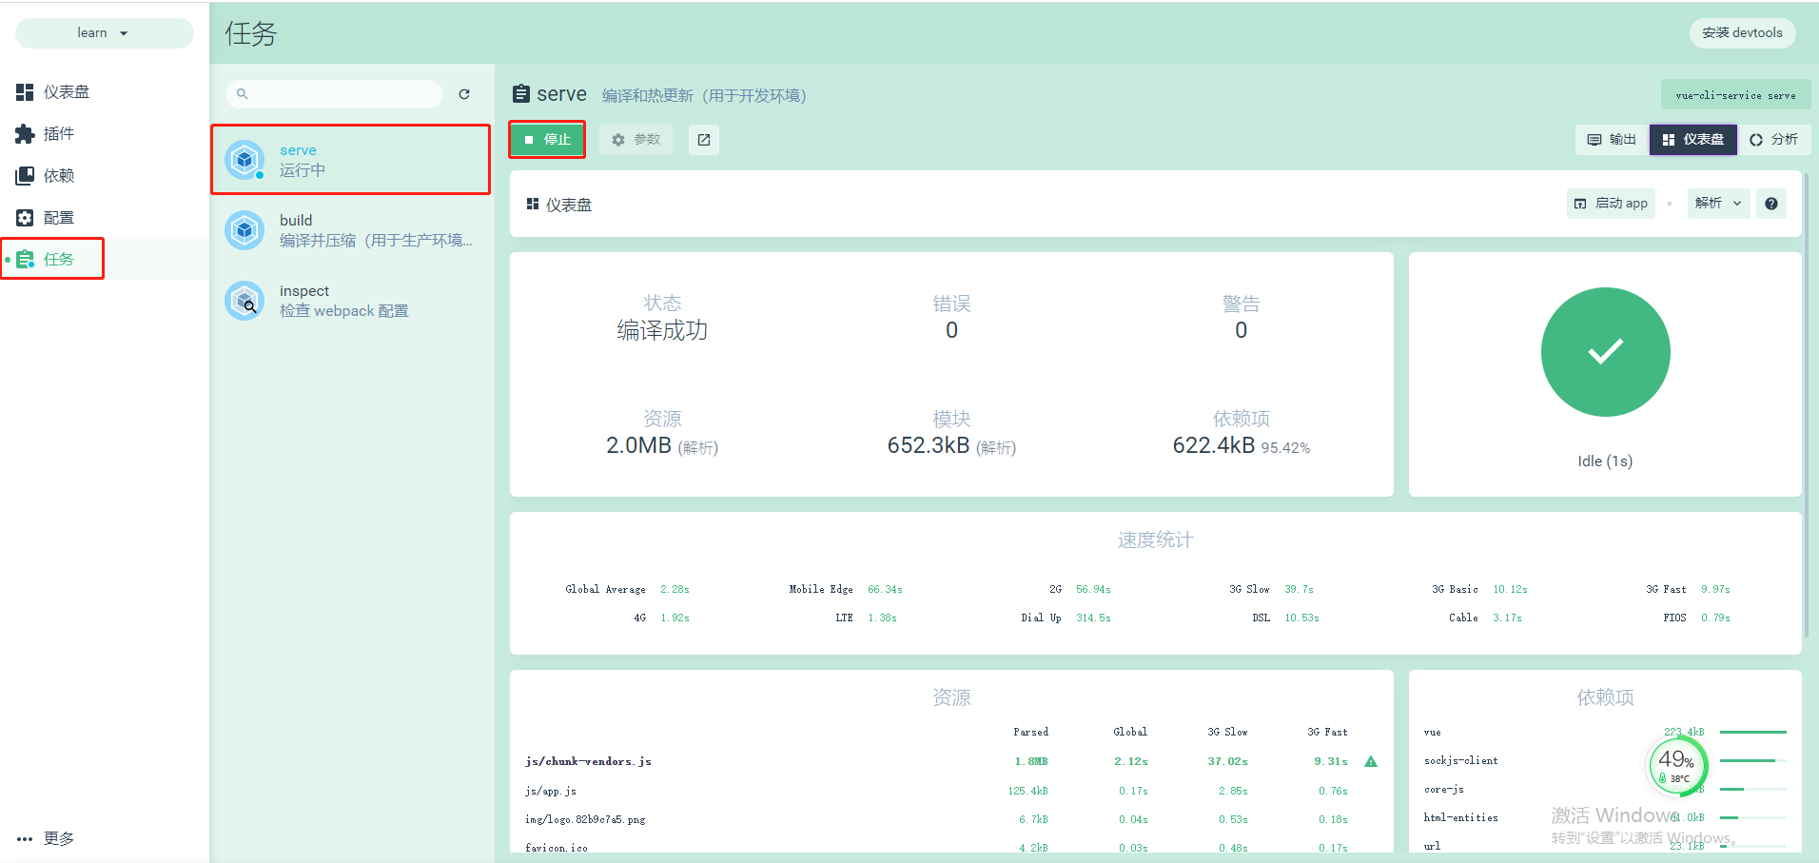Click the 49% CPU monitor widget

(x=1676, y=765)
